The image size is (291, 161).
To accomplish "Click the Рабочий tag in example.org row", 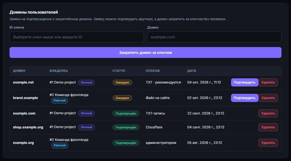I will tap(59, 145).
